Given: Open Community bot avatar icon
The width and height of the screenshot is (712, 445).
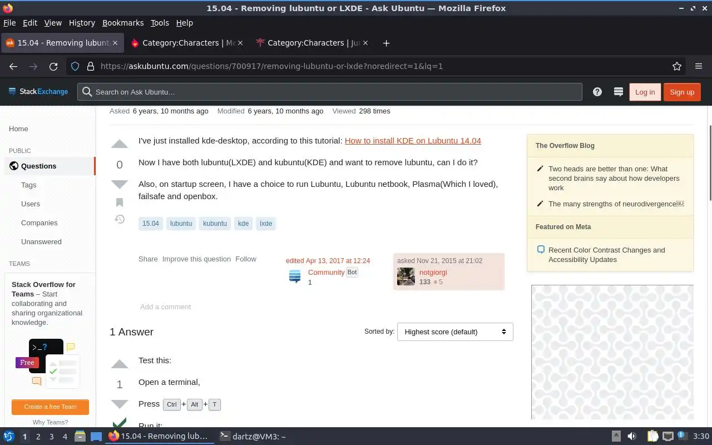Looking at the screenshot, I should coord(295,276).
